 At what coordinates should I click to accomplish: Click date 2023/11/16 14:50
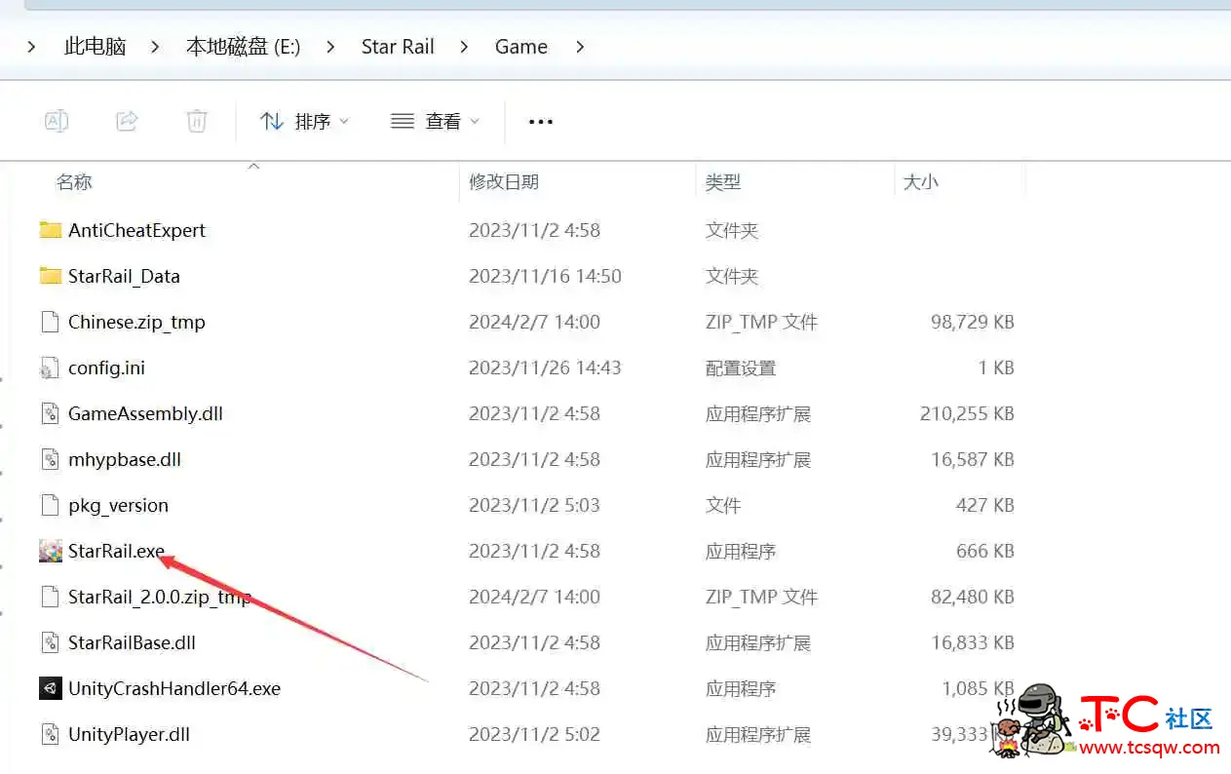pyautogui.click(x=545, y=276)
